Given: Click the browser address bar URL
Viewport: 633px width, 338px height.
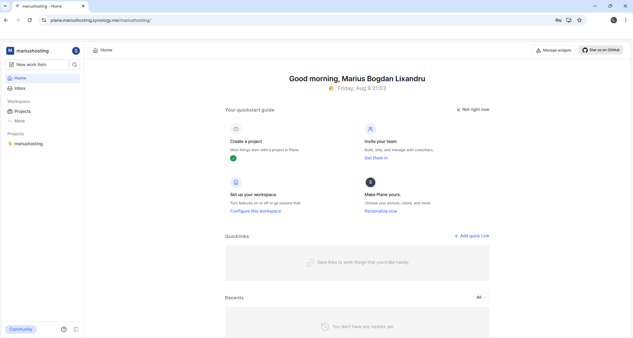Looking at the screenshot, I should [x=101, y=20].
